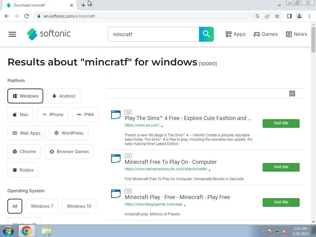Bookmark this tab with star icon
This screenshot has width=316, height=237.
coord(277,16)
